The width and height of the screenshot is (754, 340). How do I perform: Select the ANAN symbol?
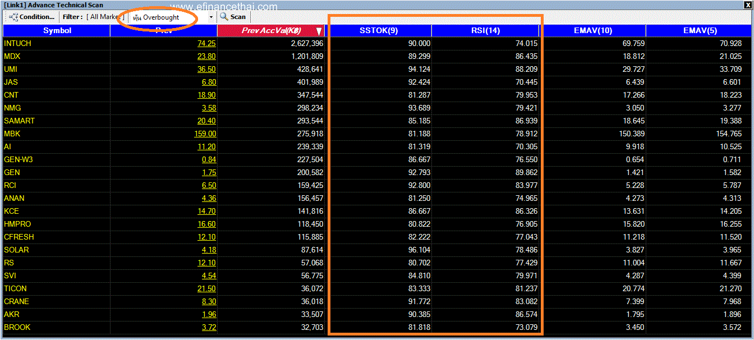14,198
